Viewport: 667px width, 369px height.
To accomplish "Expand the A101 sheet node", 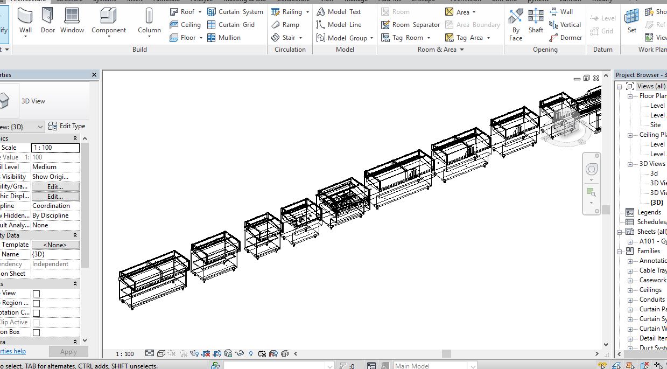I will (630, 241).
